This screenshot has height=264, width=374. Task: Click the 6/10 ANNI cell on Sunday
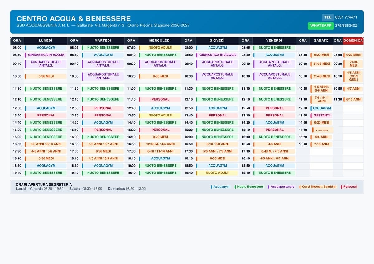[353, 100]
